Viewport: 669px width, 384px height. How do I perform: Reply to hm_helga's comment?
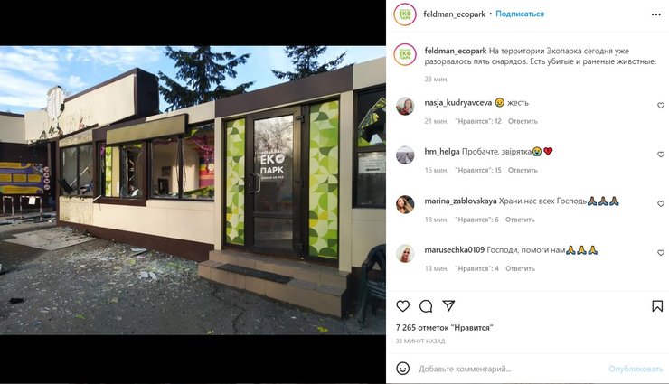[523, 170]
